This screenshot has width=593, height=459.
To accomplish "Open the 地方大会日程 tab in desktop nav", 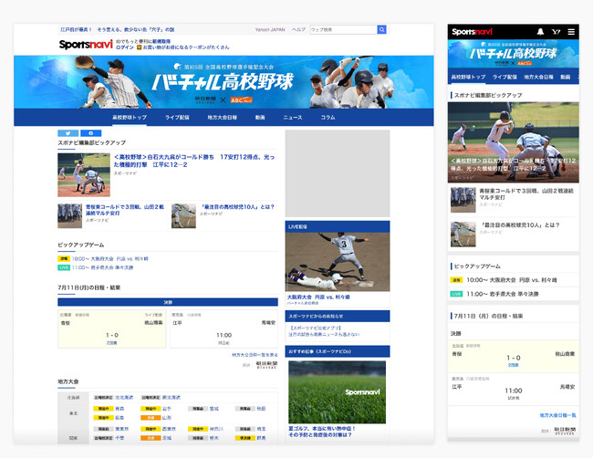I will pyautogui.click(x=222, y=118).
